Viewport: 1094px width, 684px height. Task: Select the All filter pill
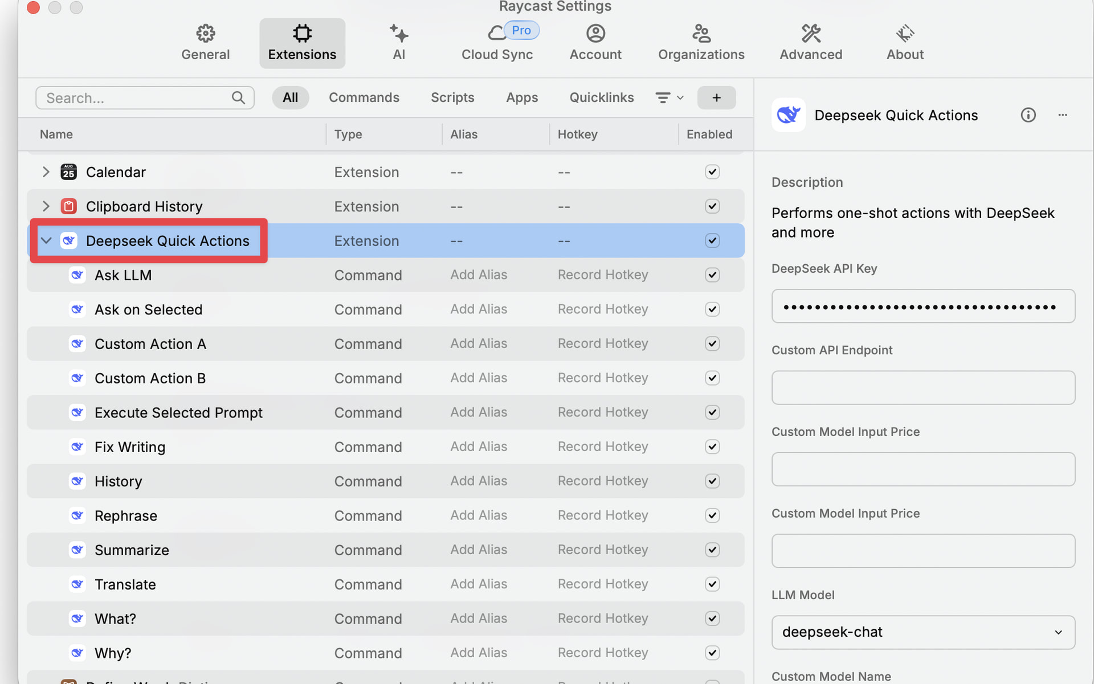pyautogui.click(x=290, y=97)
